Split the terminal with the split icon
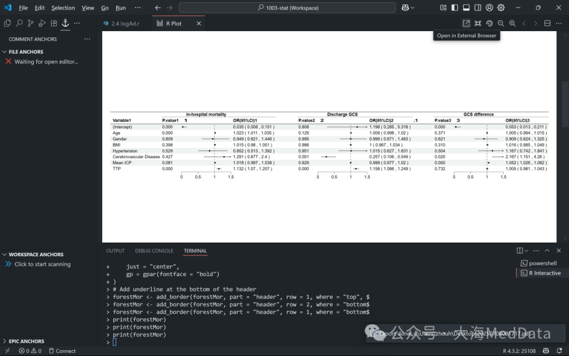This screenshot has width=569, height=356. [519, 251]
